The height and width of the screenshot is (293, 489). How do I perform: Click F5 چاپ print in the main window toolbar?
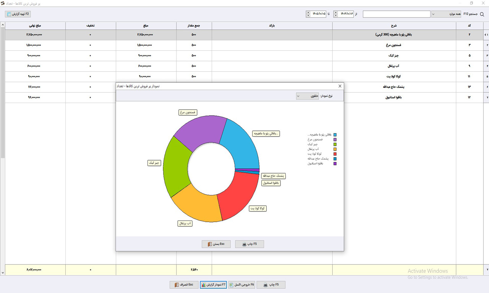(271, 285)
